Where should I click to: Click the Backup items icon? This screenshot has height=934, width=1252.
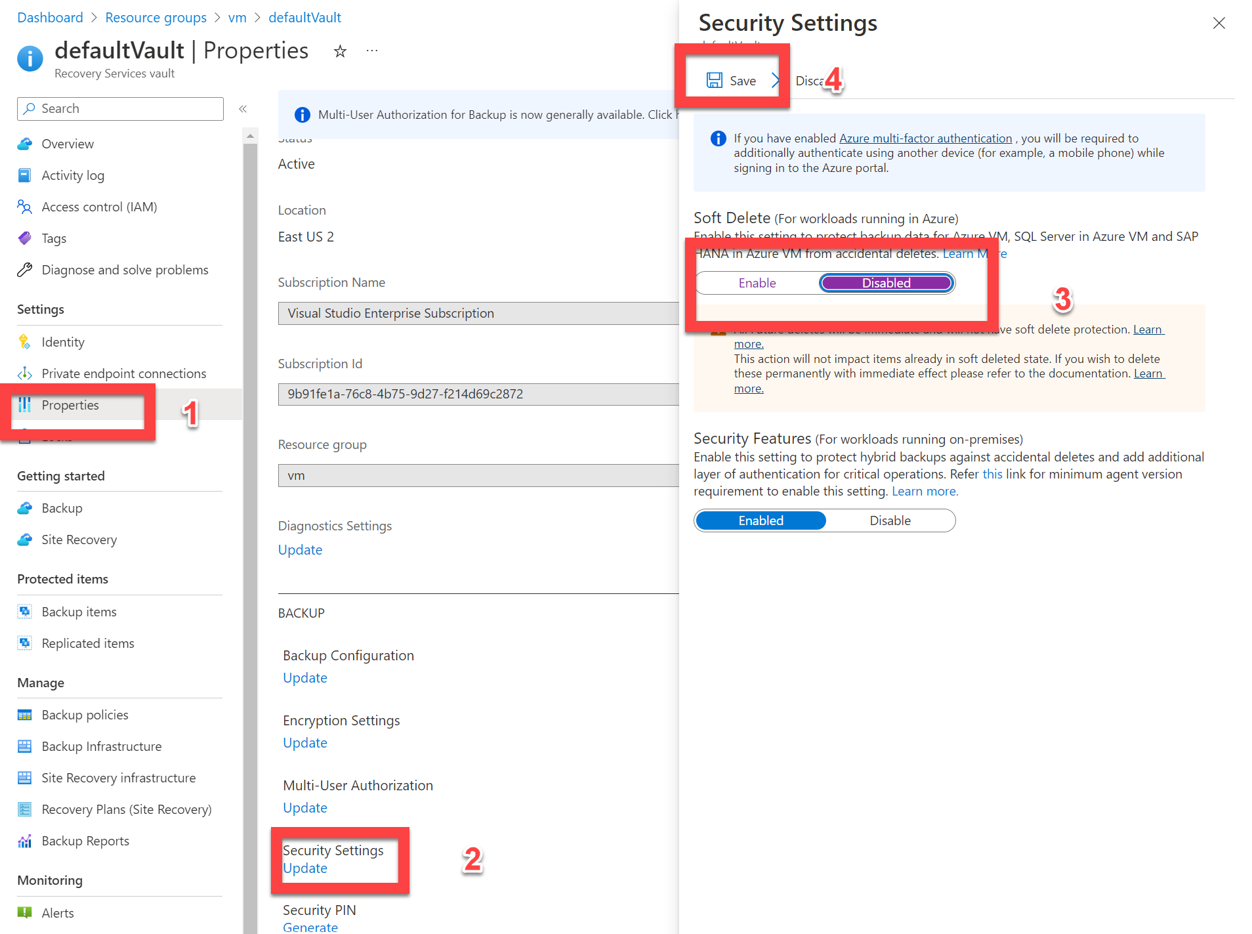(25, 612)
